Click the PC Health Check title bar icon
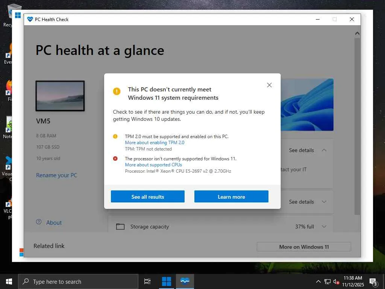The image size is (385, 289). (x=30, y=20)
